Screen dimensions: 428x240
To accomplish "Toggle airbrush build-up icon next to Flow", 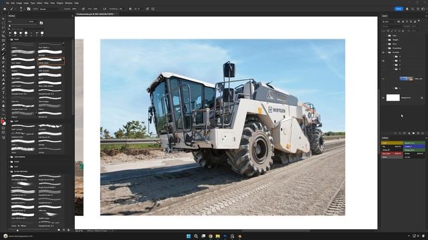I will (x=104, y=9).
